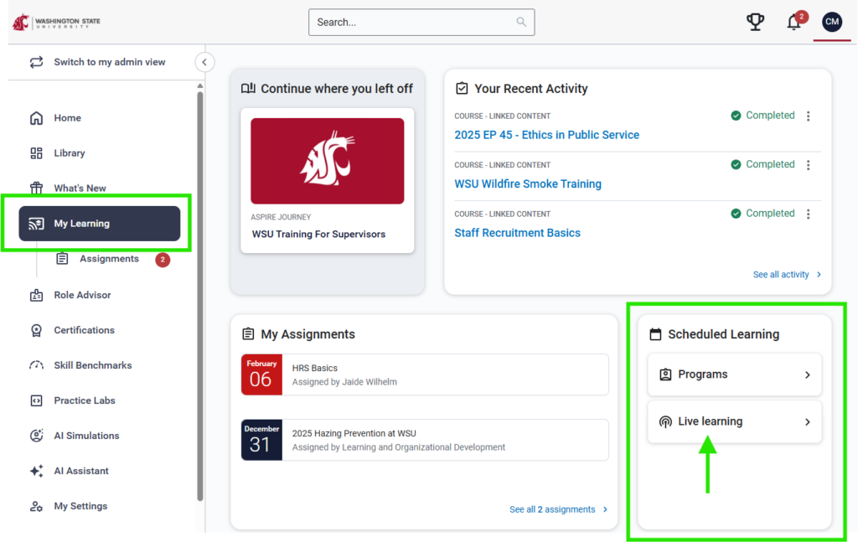The height and width of the screenshot is (542, 858).
Task: Open the notifications bell
Action: tap(795, 21)
